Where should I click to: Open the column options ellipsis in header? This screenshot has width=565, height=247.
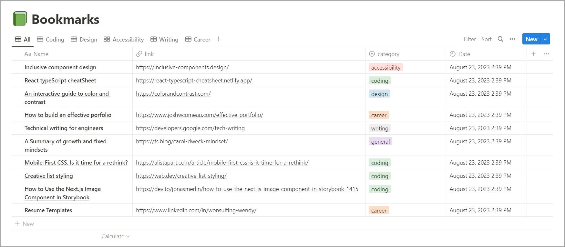click(546, 54)
